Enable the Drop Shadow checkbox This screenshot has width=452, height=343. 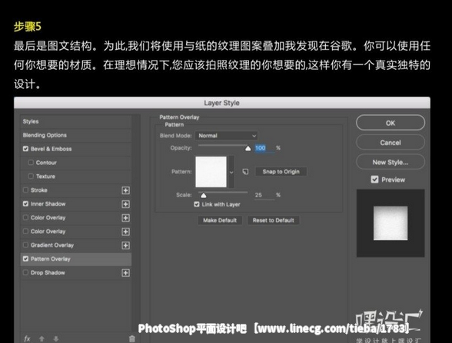pos(25,272)
